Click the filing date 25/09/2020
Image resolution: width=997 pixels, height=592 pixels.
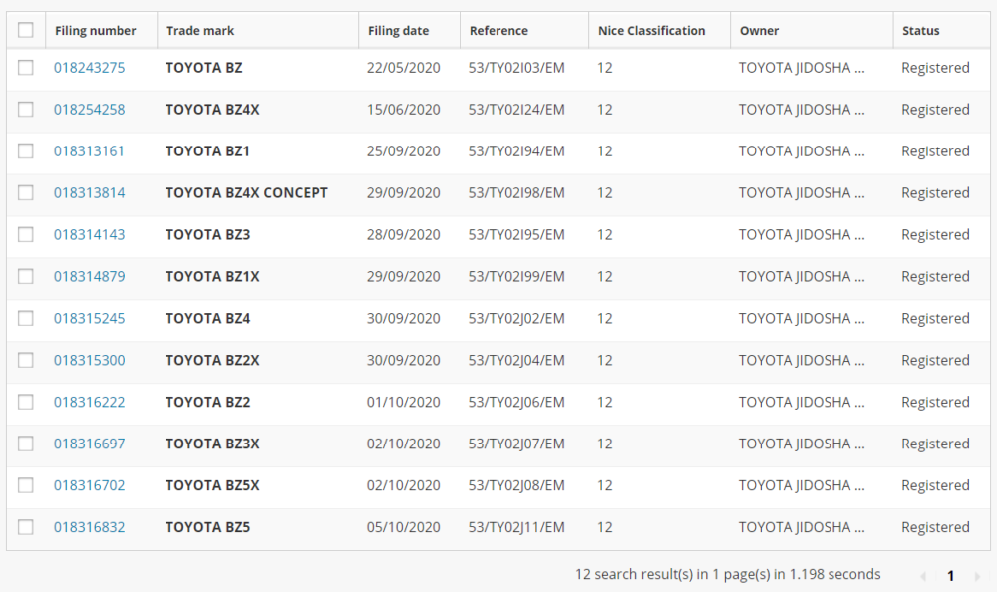coord(403,151)
